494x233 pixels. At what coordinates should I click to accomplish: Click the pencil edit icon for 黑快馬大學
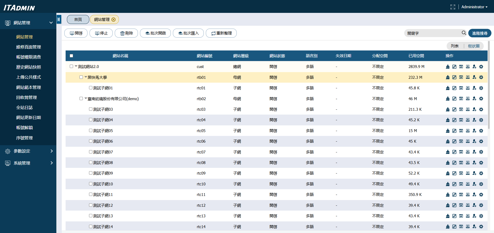(x=454, y=77)
